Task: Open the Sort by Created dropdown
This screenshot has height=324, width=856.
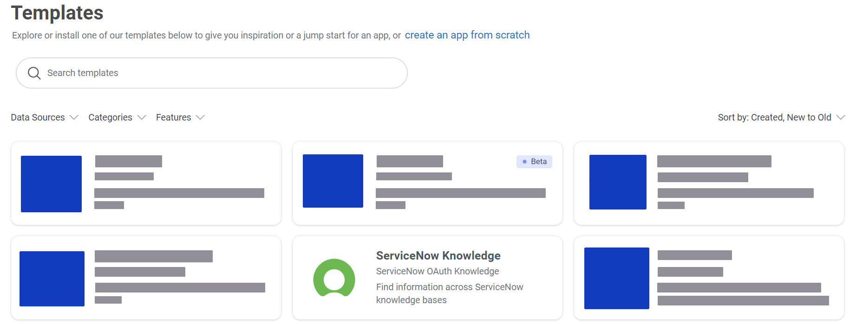Action: [781, 117]
